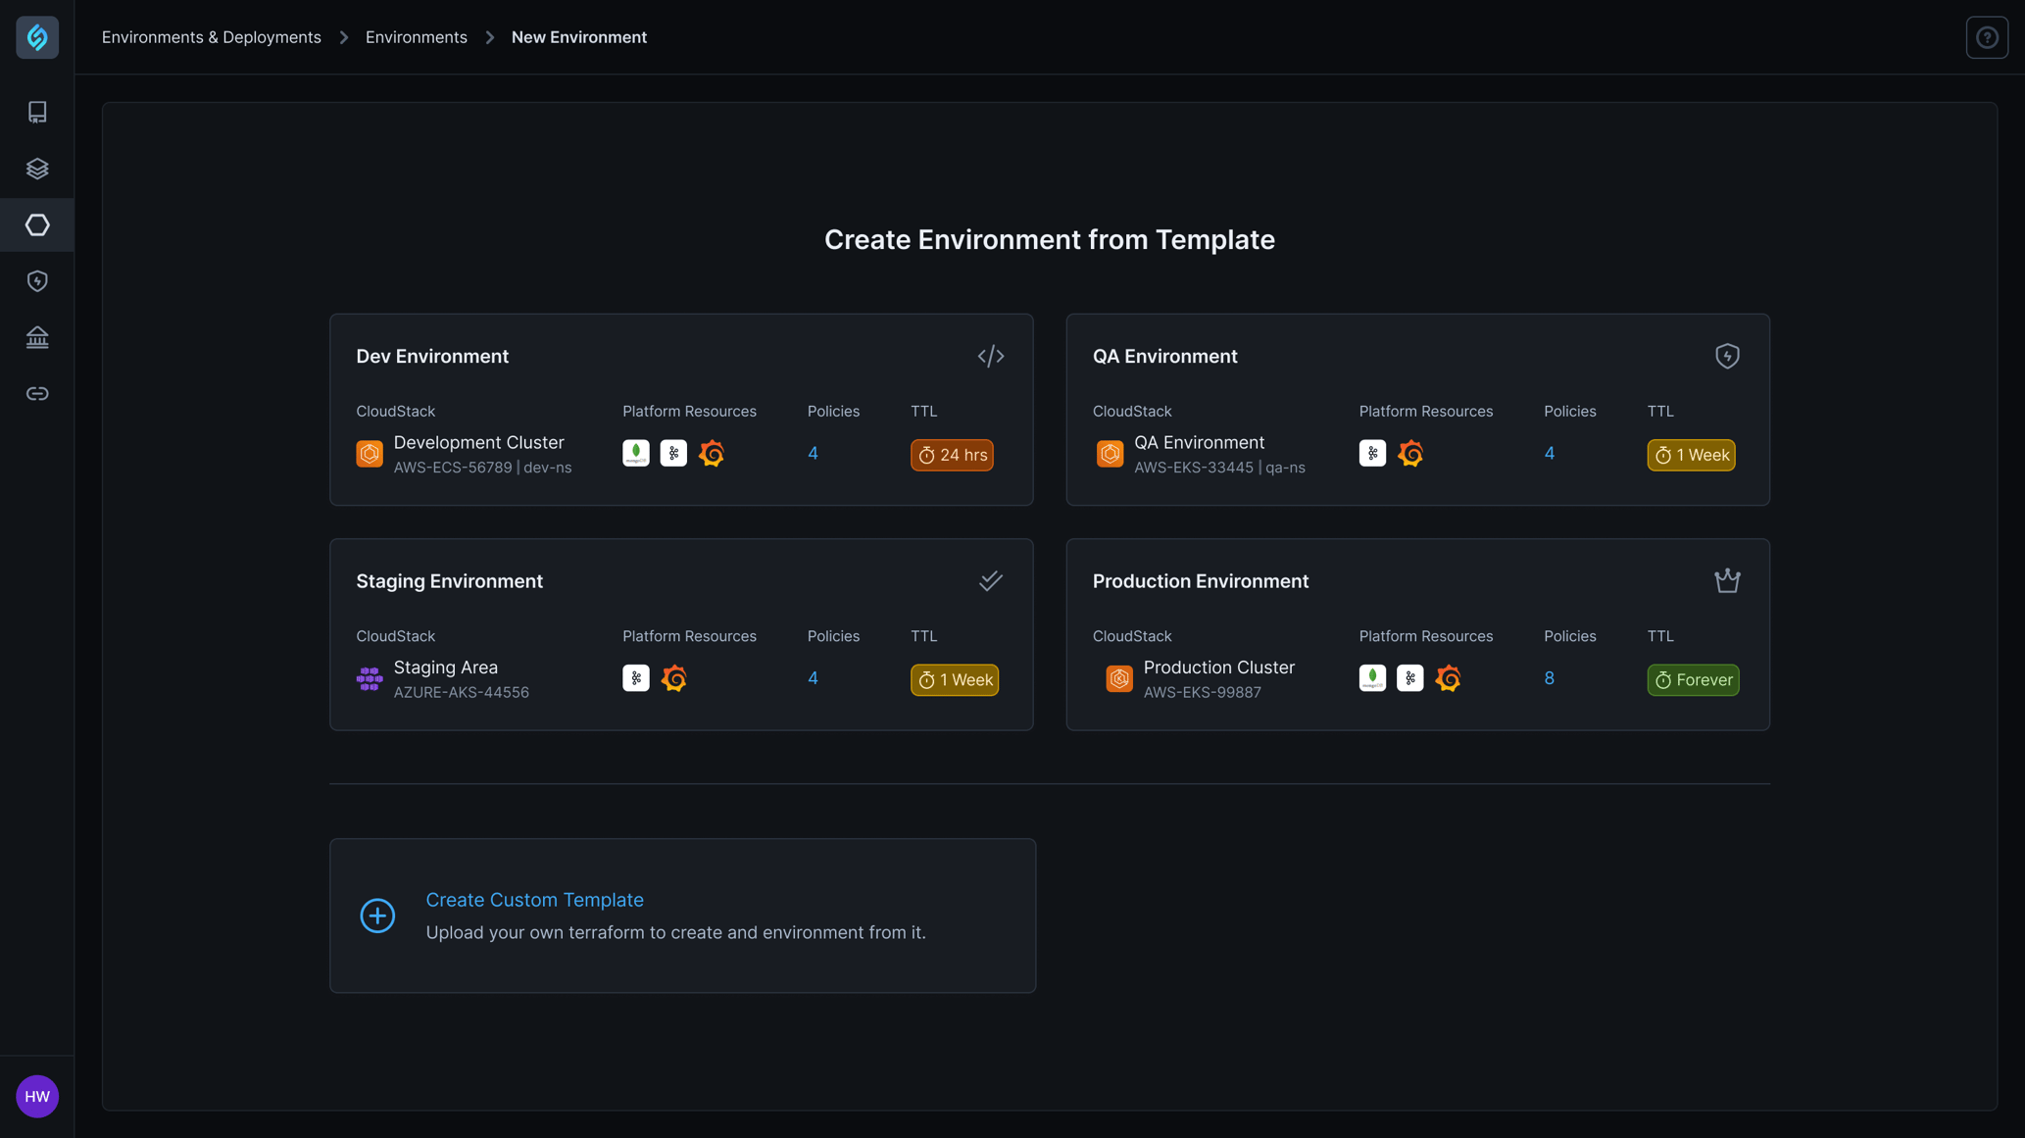
Task: Click the Grafana resource icon in Production Environment
Action: 1448,678
